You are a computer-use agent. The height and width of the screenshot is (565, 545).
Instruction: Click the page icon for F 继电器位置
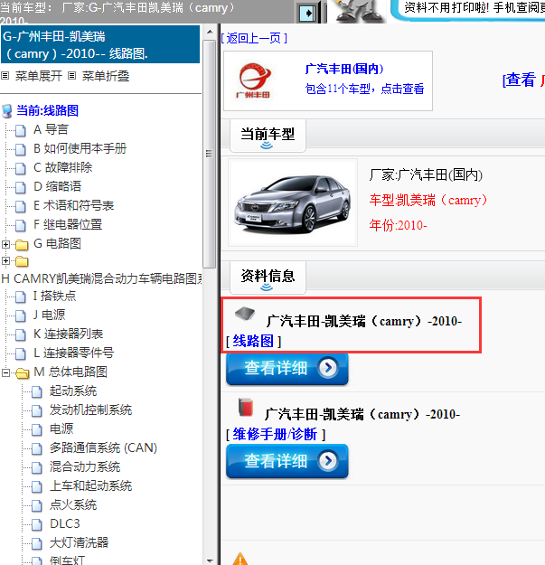(x=21, y=225)
